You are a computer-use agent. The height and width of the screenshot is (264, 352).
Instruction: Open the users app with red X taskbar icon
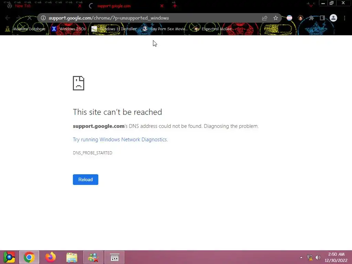coord(93,257)
